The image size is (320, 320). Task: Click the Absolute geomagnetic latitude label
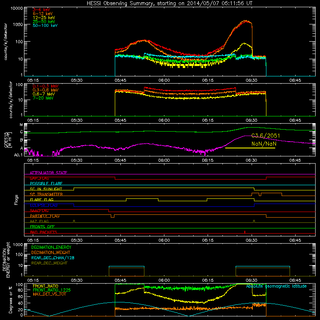tap(276, 286)
